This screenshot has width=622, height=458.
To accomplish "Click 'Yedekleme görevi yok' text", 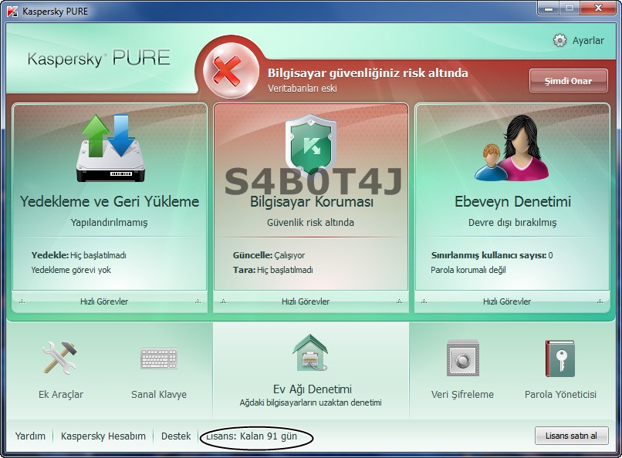I will pyautogui.click(x=71, y=270).
